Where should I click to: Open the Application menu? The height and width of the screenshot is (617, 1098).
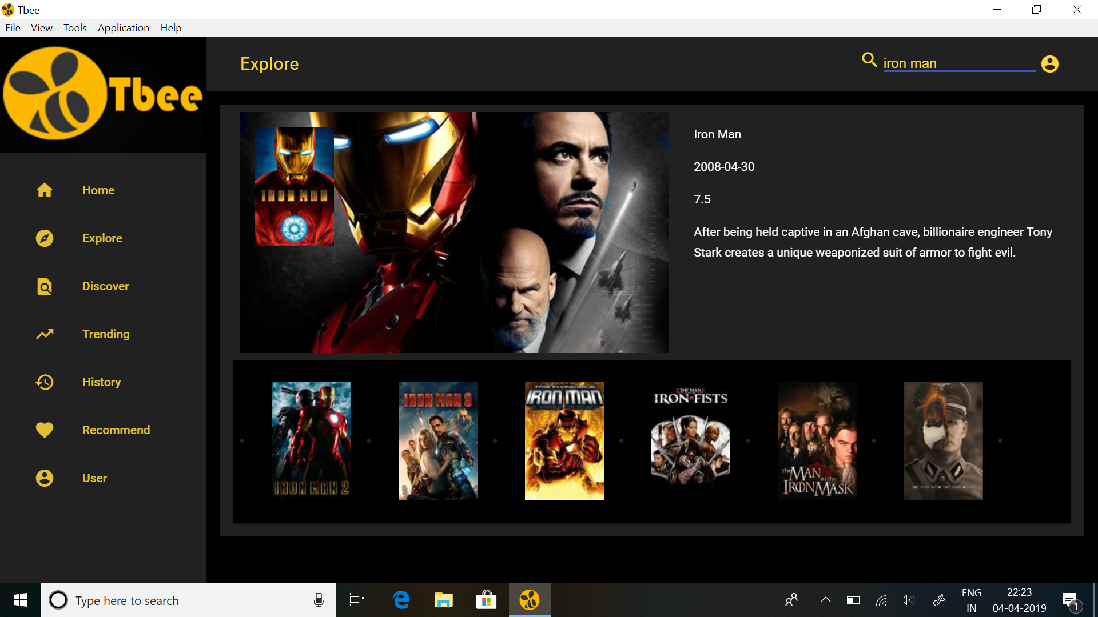pos(124,28)
